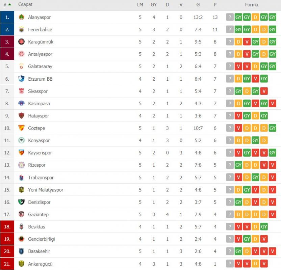Click the blue rank 1 position box
The image size is (281, 270).
coord(7,17)
